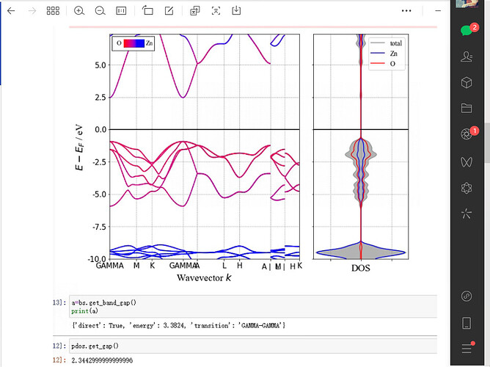The image size is (490, 367).
Task: Open chats with the green message icon
Action: click(x=466, y=30)
